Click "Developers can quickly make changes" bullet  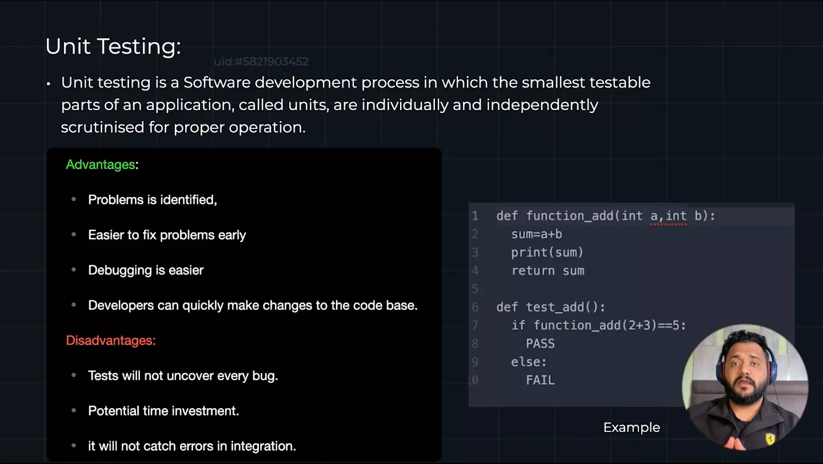253,305
